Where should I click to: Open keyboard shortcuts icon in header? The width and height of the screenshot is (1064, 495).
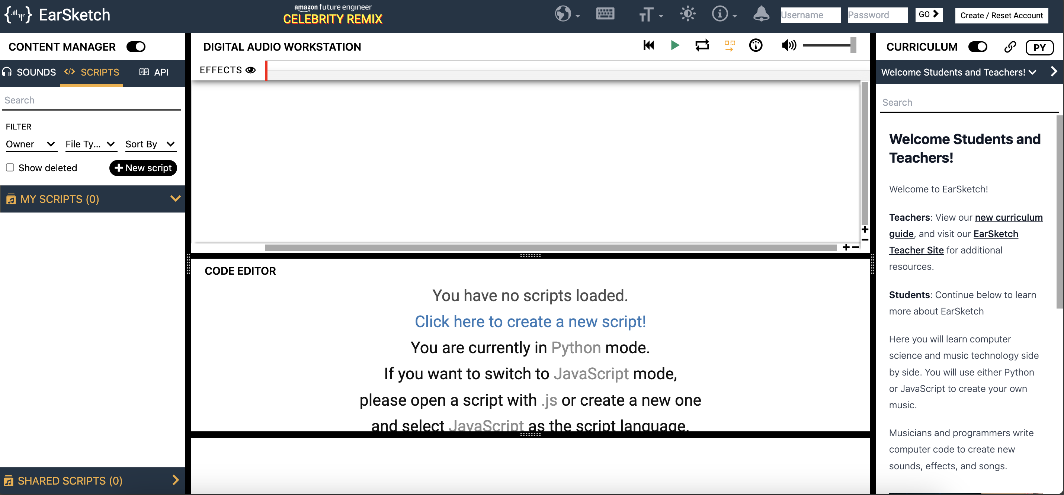(x=605, y=14)
